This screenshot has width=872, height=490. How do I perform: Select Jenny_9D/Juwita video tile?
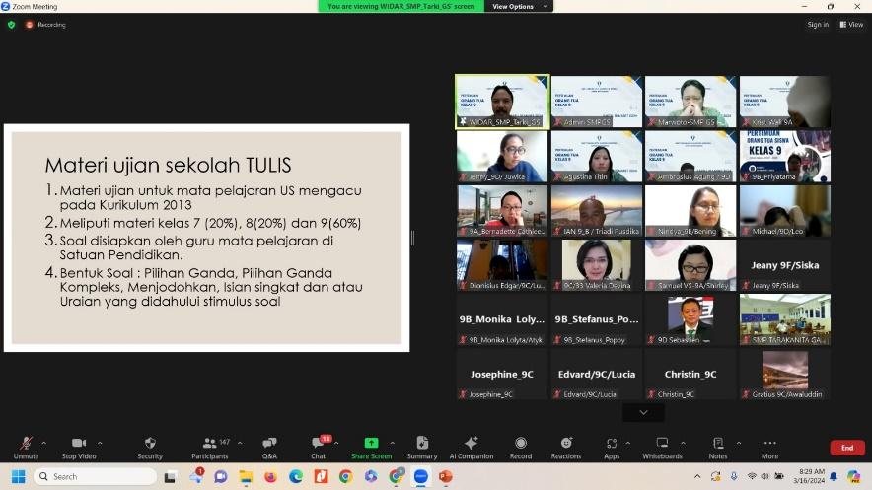coord(502,156)
